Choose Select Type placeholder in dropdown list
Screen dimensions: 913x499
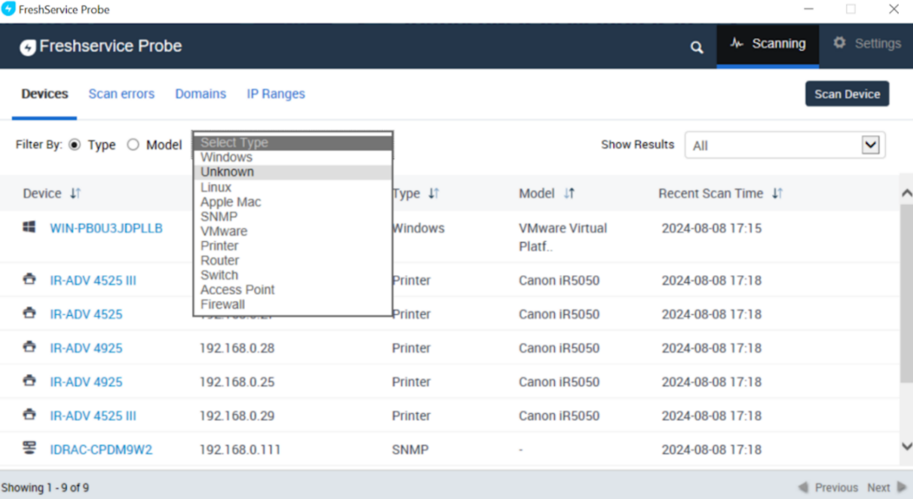(293, 142)
